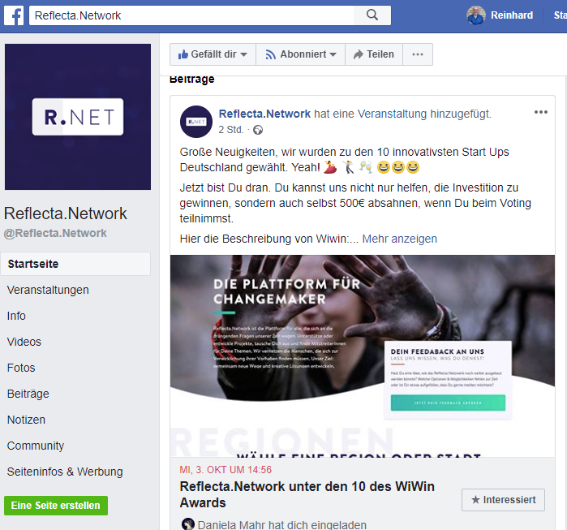
Task: Expand the Abonniert dropdown
Action: 300,54
